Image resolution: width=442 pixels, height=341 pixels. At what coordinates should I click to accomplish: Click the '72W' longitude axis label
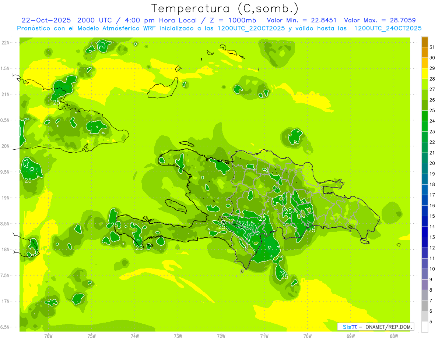221,336
